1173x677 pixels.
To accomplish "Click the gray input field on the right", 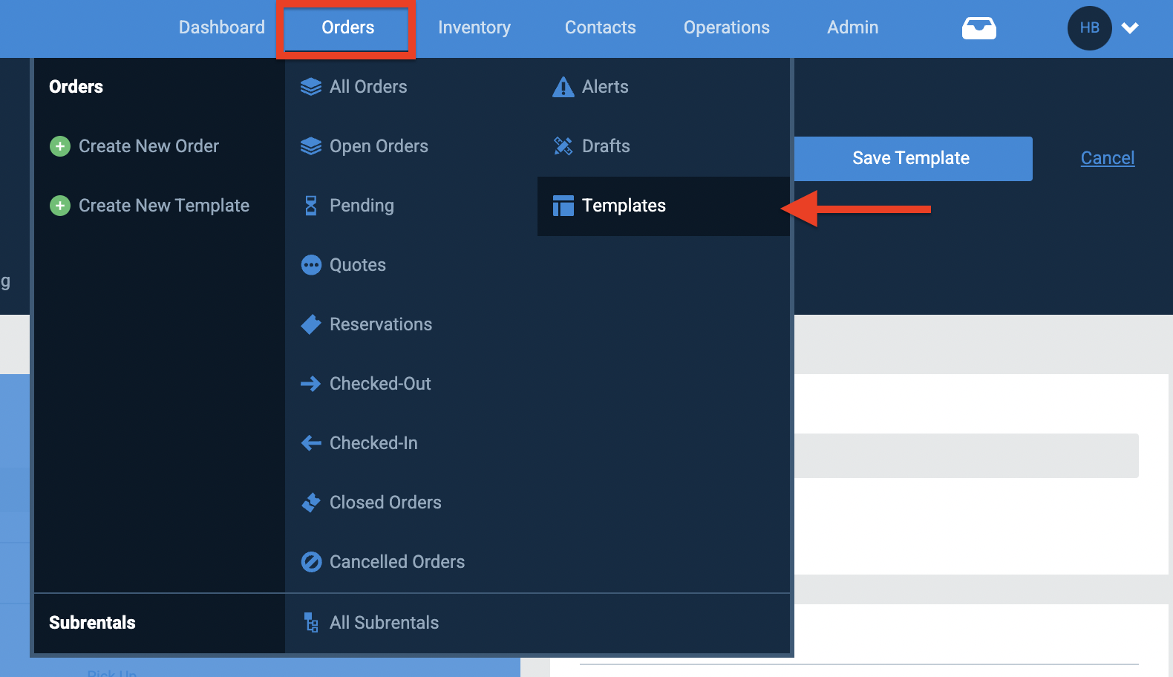I will [966, 456].
